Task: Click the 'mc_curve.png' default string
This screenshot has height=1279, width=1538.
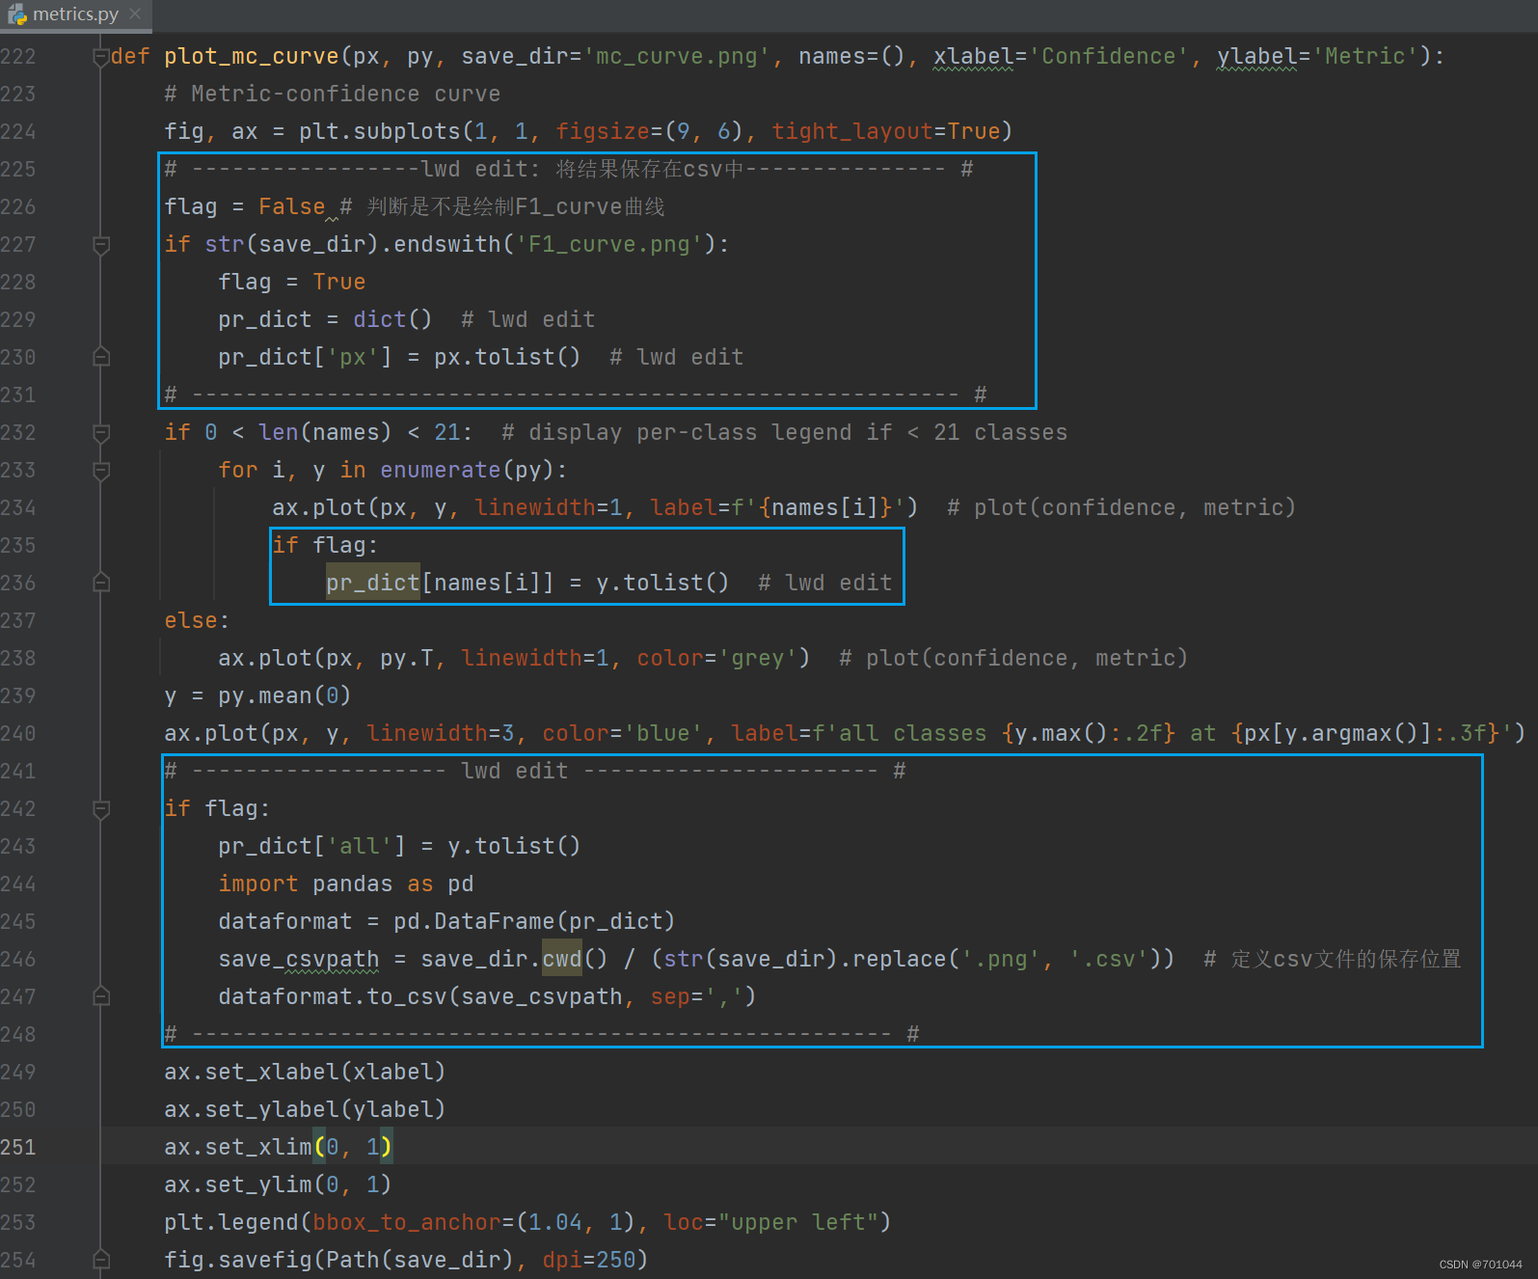Action: click(677, 57)
